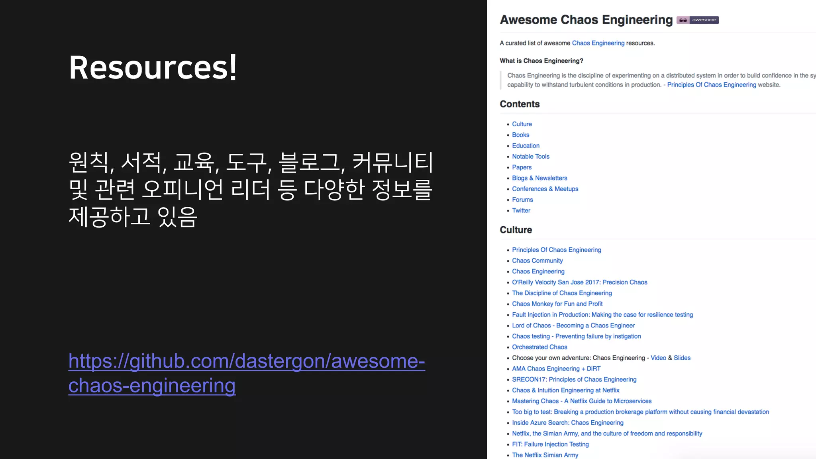Image resolution: width=816 pixels, height=459 pixels.
Task: Open FIT: Failure Injection Testing link
Action: tap(550, 444)
